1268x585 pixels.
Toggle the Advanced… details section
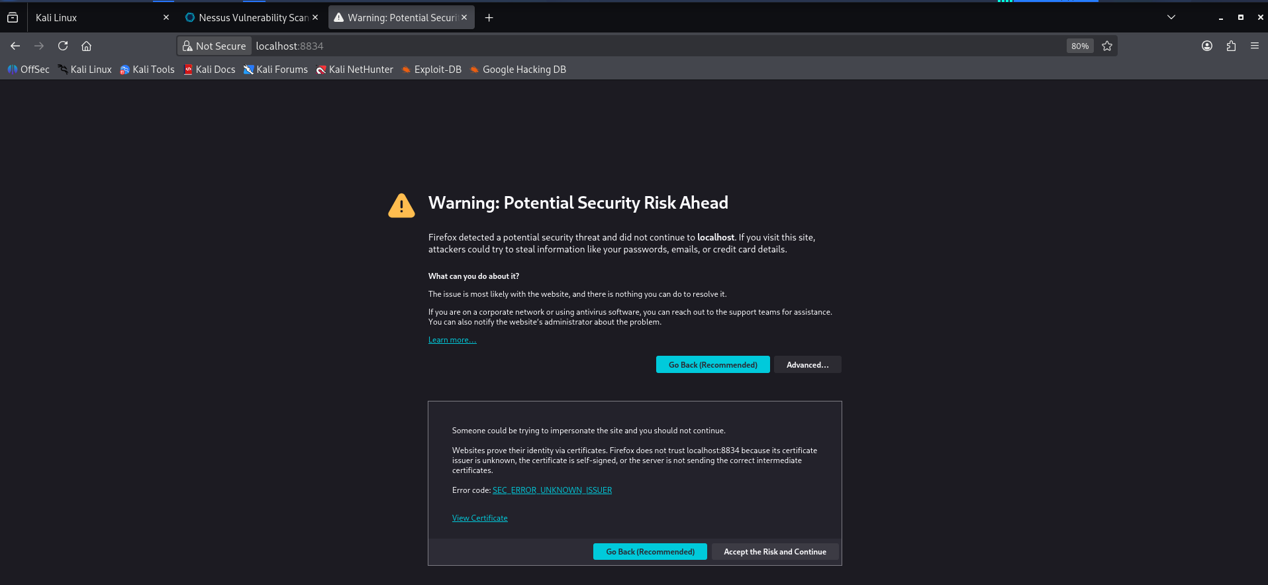(x=807, y=365)
